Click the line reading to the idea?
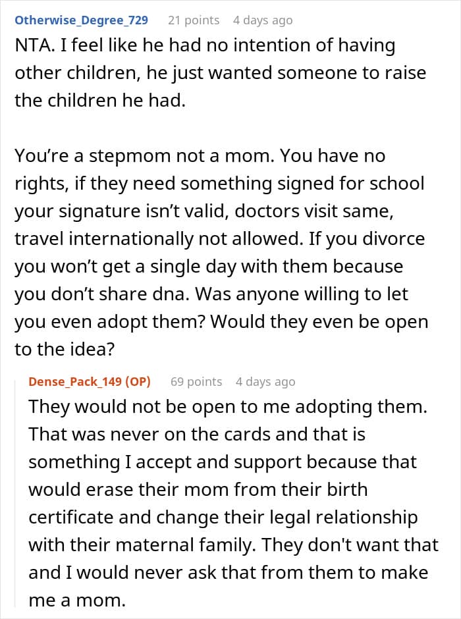Viewport: 461px width, 619px height. [65, 350]
